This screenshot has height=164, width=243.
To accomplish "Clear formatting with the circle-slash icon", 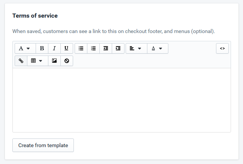I will click(x=67, y=61).
